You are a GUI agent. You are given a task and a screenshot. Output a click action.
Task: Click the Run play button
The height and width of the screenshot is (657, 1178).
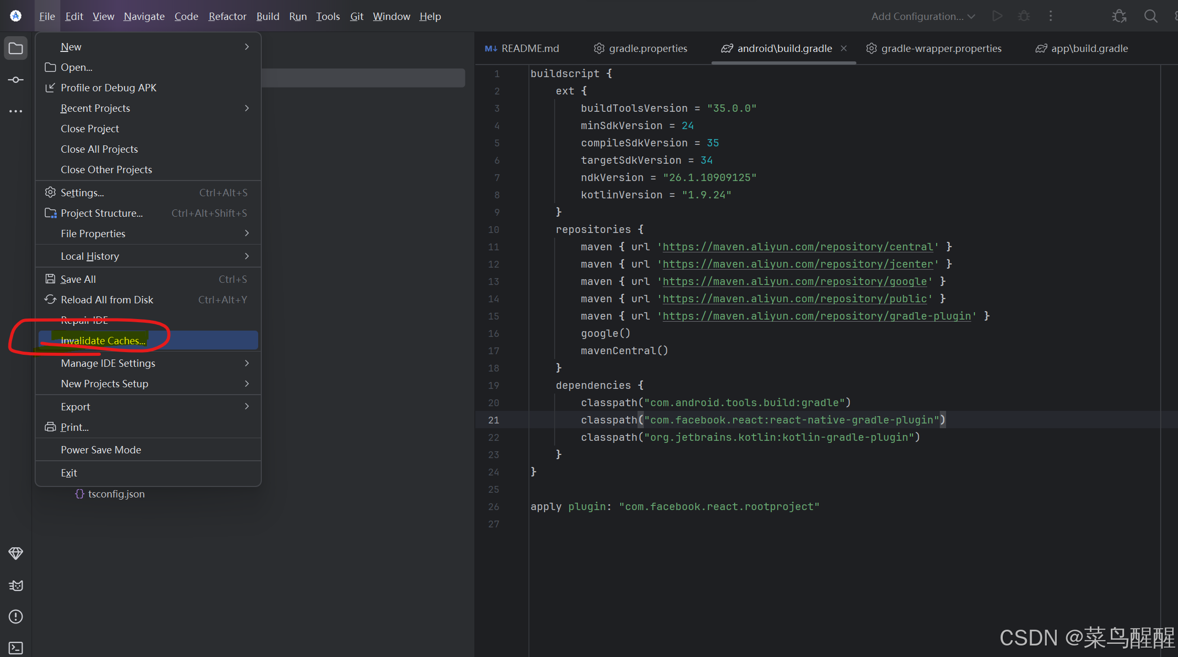tap(997, 16)
